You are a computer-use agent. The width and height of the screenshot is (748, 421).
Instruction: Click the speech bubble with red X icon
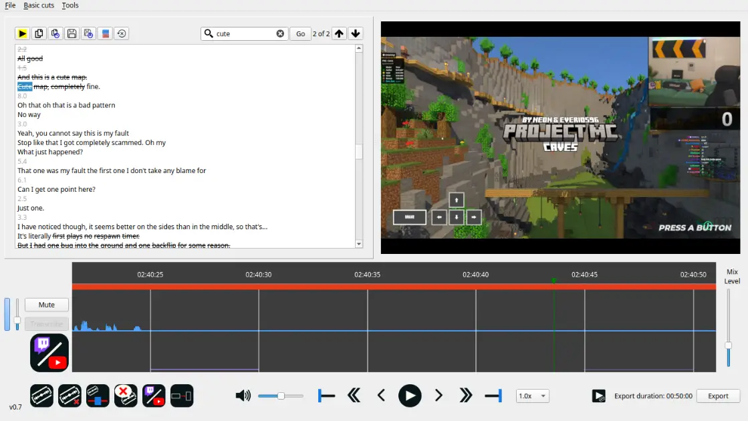[x=125, y=396]
